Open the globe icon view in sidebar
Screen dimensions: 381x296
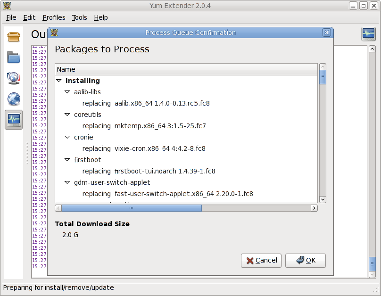point(14,99)
